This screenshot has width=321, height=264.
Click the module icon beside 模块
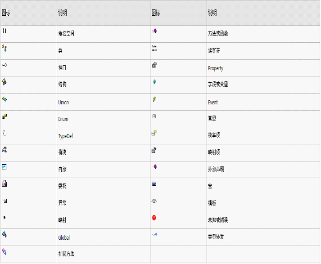[5, 150]
